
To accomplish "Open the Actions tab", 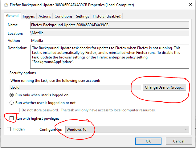I will click(x=45, y=16).
